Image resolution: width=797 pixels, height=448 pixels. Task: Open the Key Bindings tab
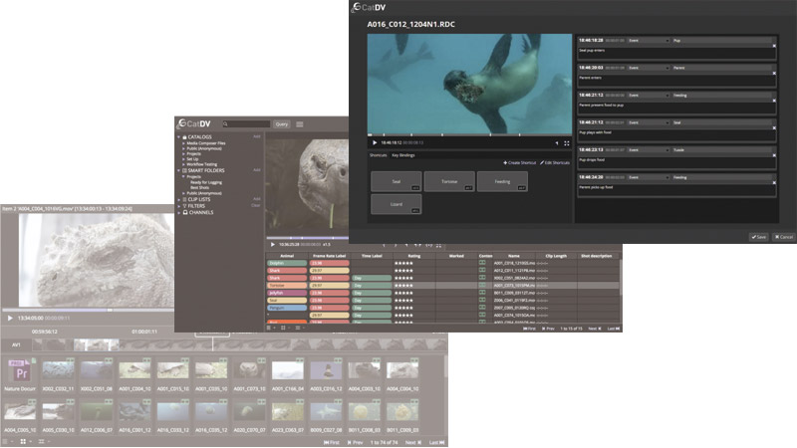pyautogui.click(x=403, y=155)
